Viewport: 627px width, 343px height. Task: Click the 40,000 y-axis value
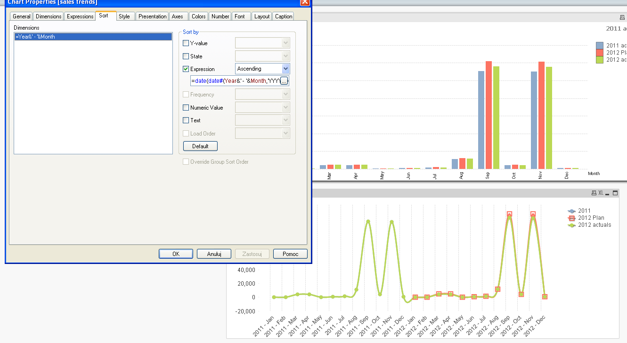[x=247, y=270]
